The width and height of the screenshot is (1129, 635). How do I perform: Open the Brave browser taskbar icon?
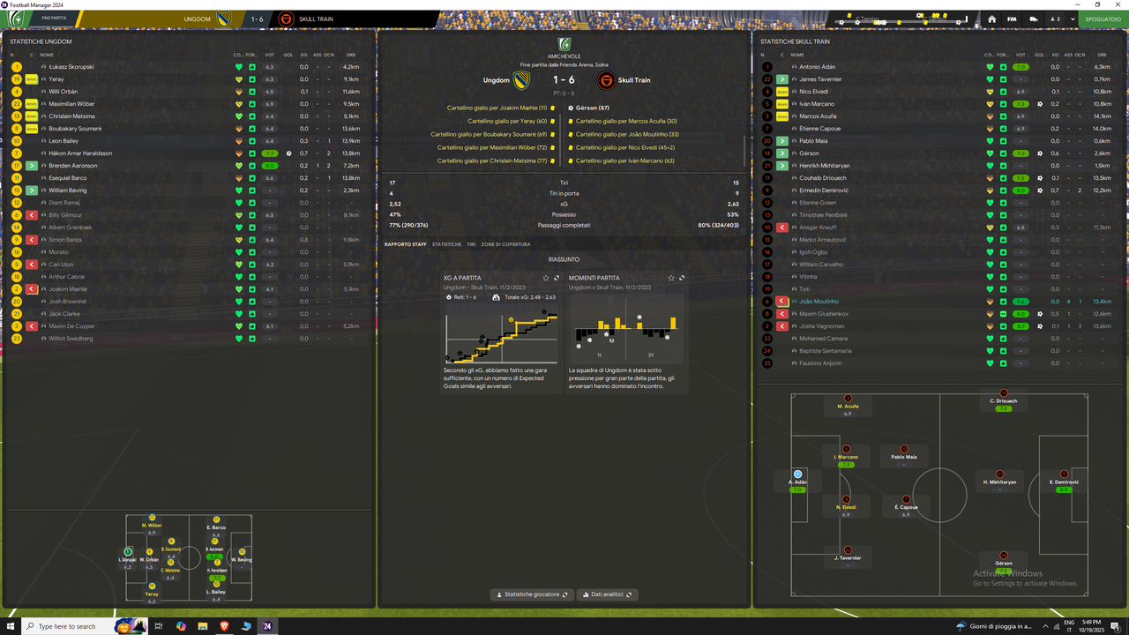pos(224,626)
